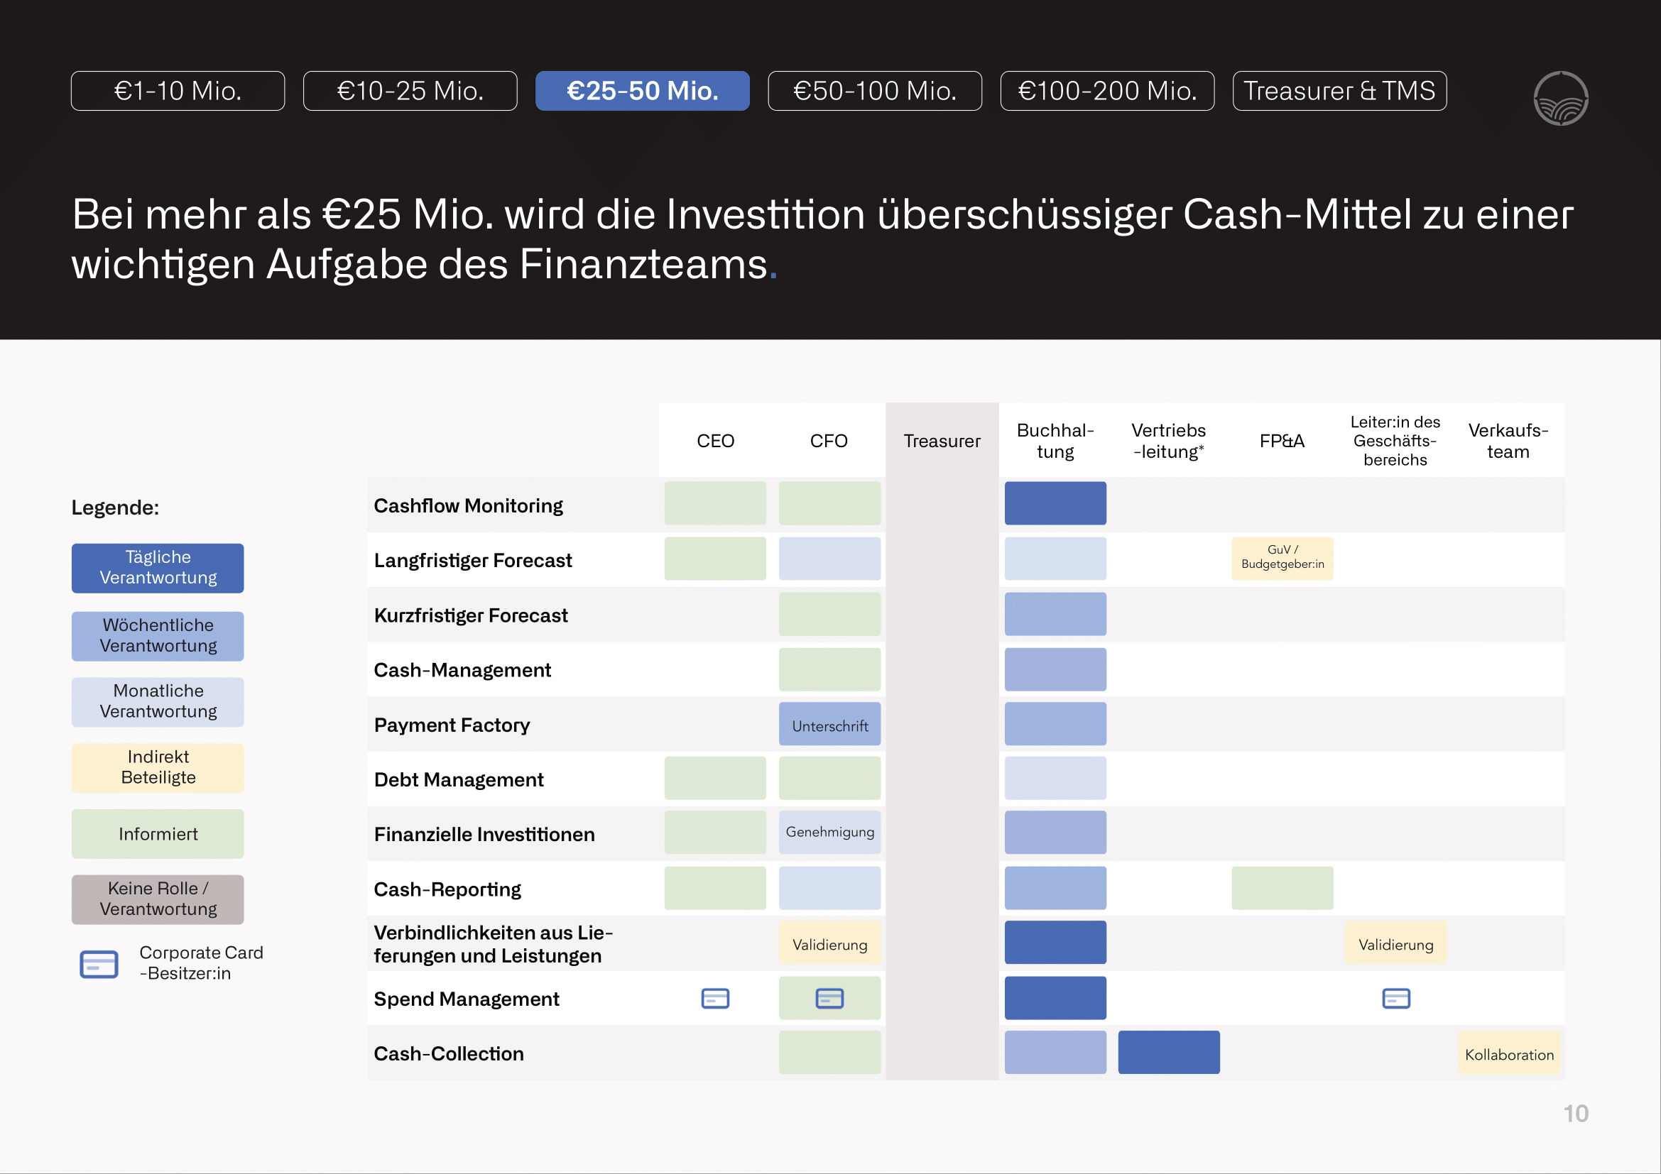Viewport: 1661px width, 1174px height.
Task: Switch to the €50-100 Mio. tab
Action: pyautogui.click(x=875, y=91)
